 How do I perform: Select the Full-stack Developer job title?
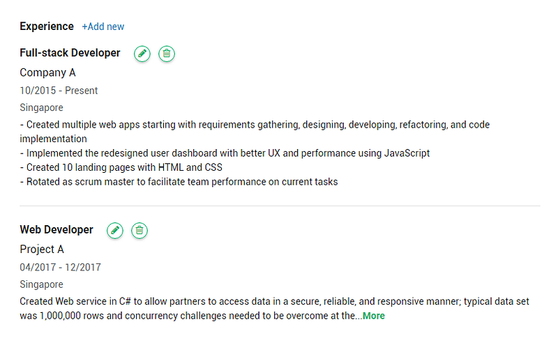click(x=70, y=53)
